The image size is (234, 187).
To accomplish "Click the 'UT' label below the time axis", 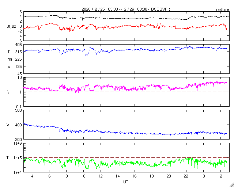I will (x=125, y=182).
